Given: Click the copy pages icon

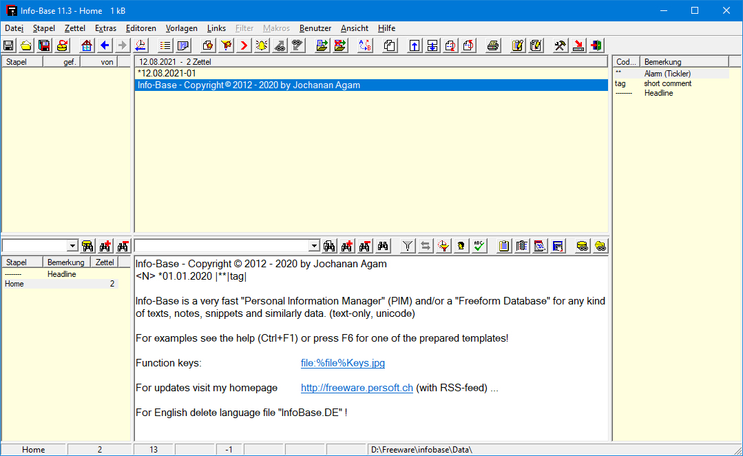Looking at the screenshot, I should (390, 45).
